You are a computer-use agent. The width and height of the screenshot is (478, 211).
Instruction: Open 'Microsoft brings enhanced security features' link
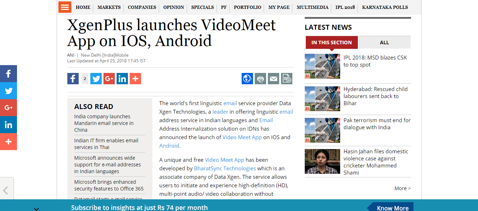click(x=109, y=185)
